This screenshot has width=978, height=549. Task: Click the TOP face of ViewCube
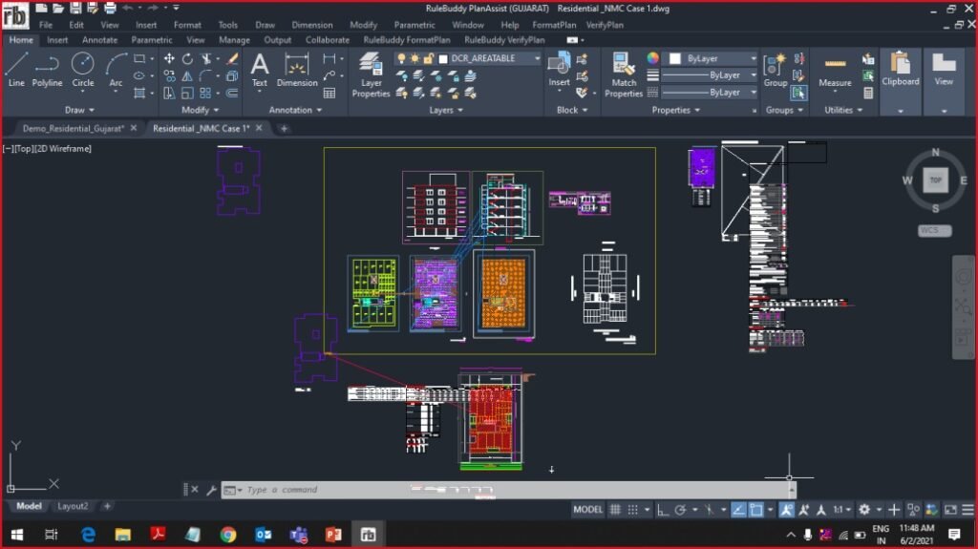935,179
